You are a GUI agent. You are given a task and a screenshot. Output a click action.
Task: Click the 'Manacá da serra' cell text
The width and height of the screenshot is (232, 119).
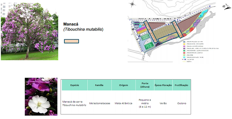coord(72,102)
